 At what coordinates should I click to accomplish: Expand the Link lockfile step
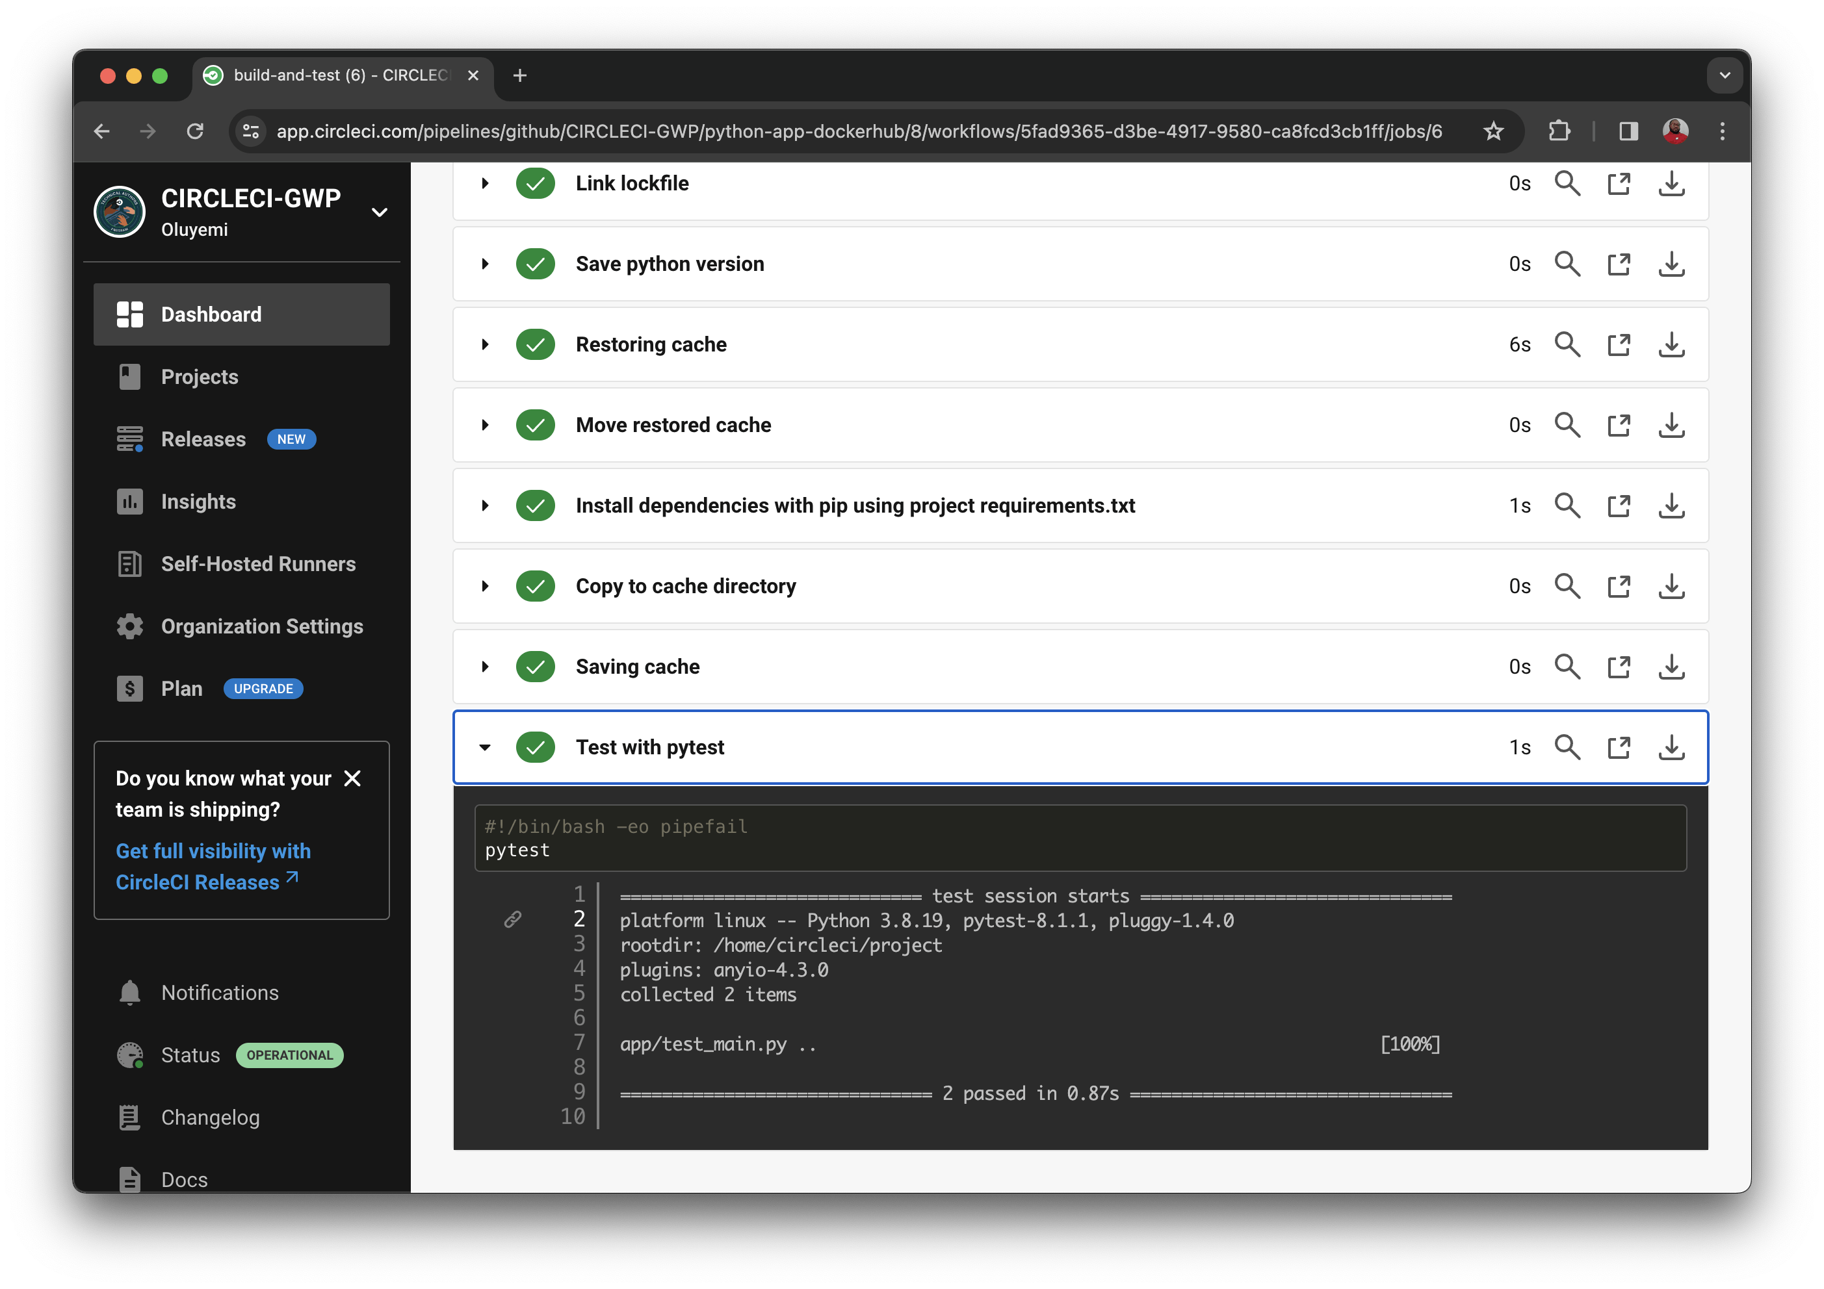pos(486,183)
